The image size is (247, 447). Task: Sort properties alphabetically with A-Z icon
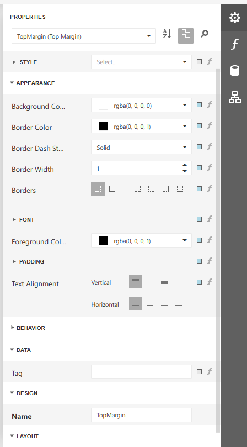[167, 34]
